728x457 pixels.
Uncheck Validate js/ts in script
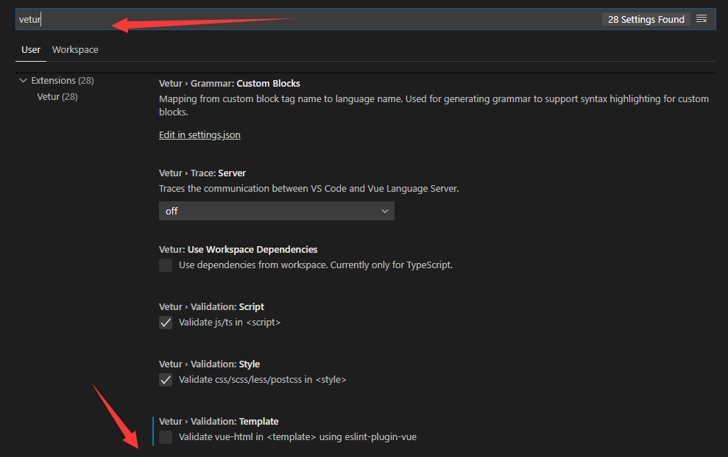coord(166,322)
